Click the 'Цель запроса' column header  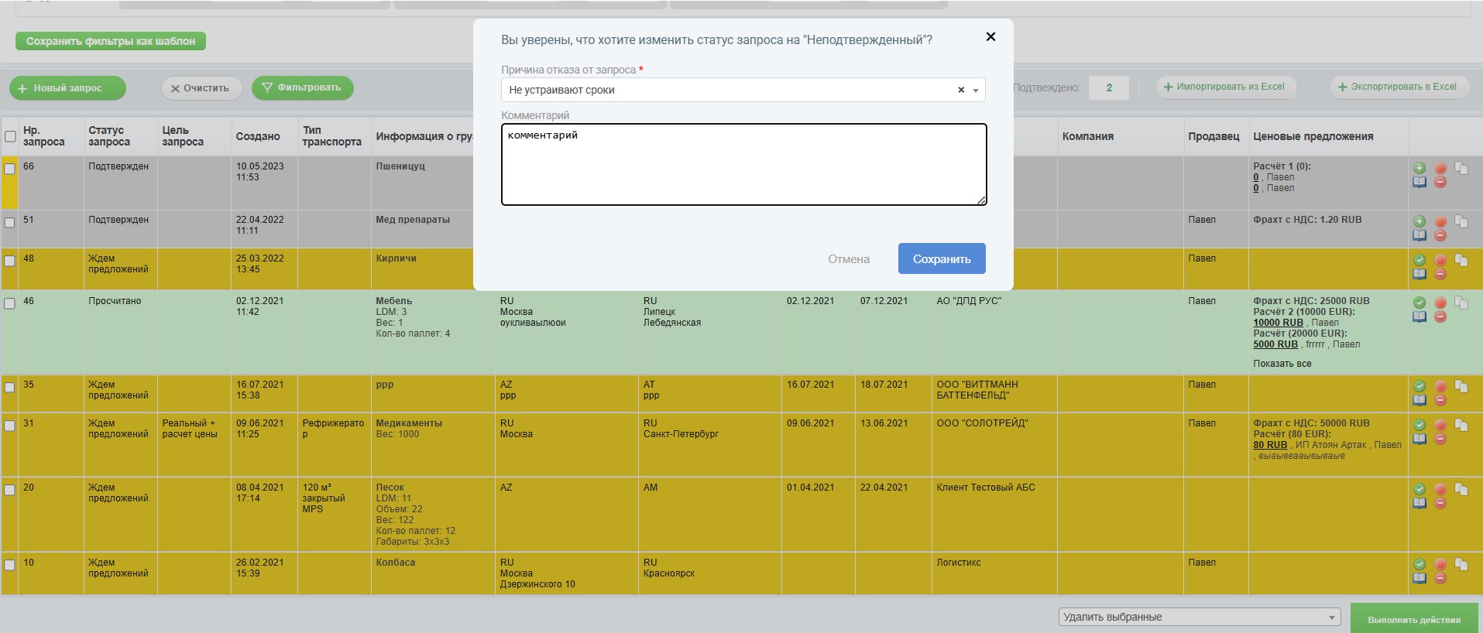click(x=183, y=136)
